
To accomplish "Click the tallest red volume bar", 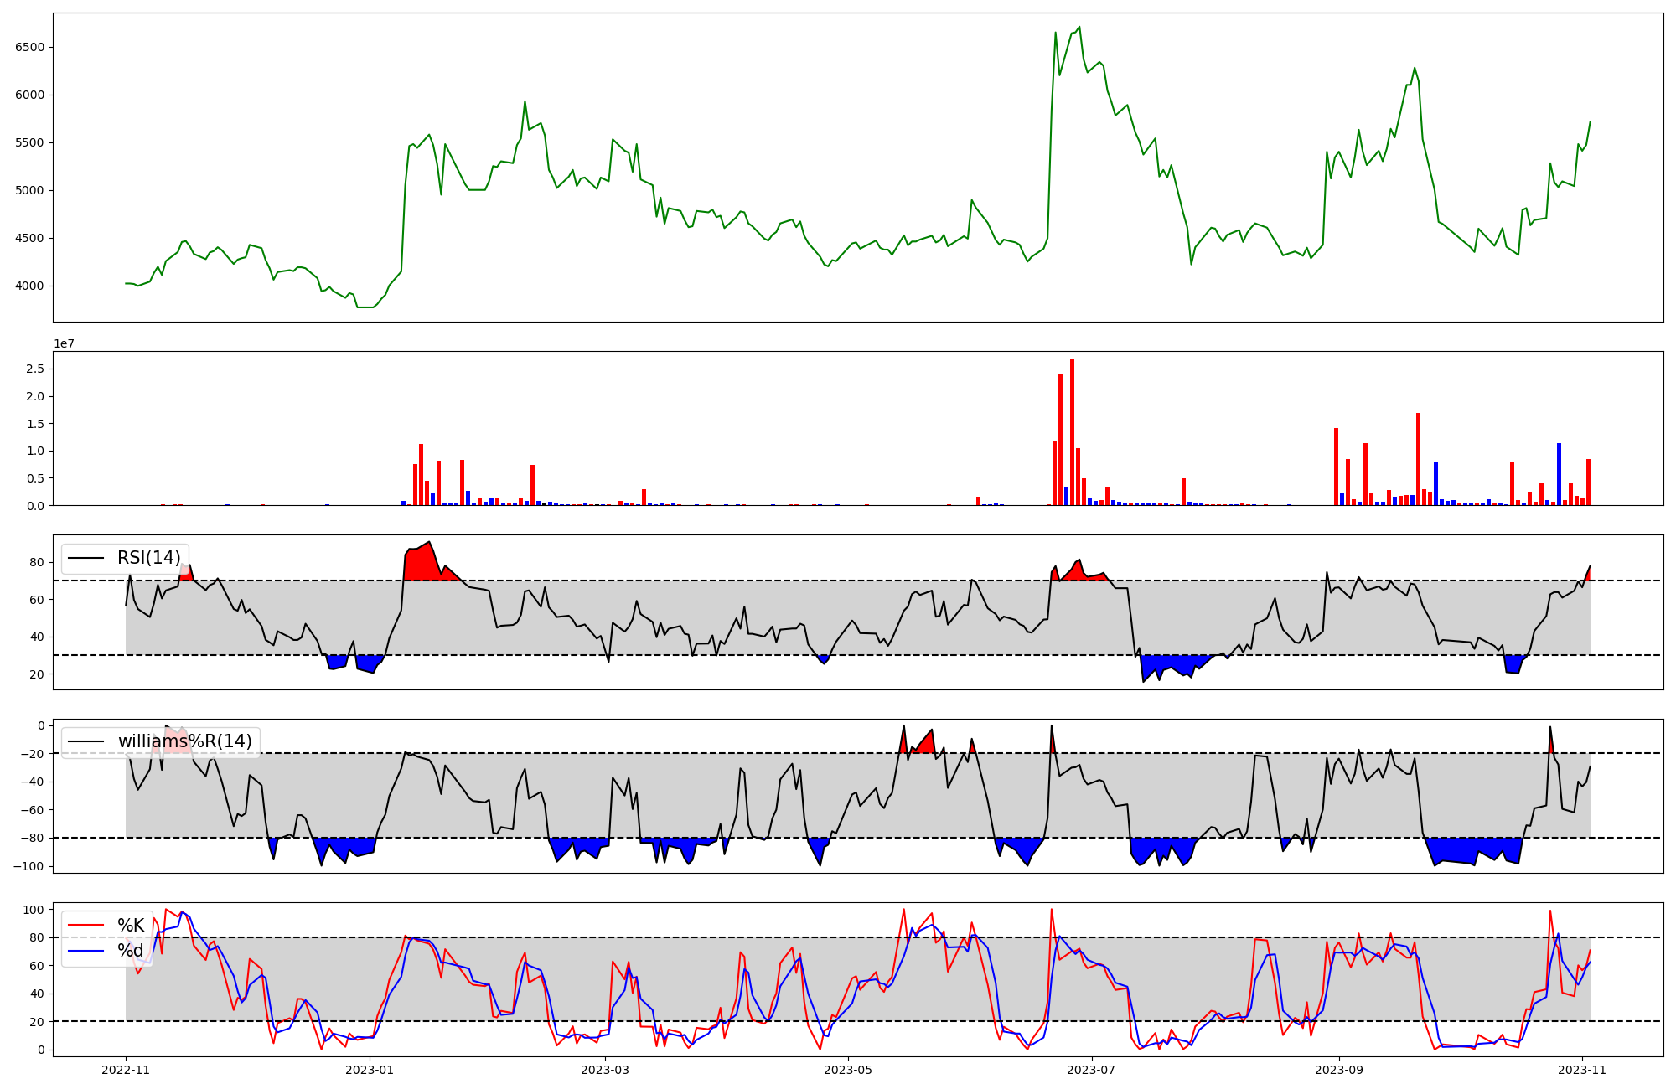I will 1072,431.
